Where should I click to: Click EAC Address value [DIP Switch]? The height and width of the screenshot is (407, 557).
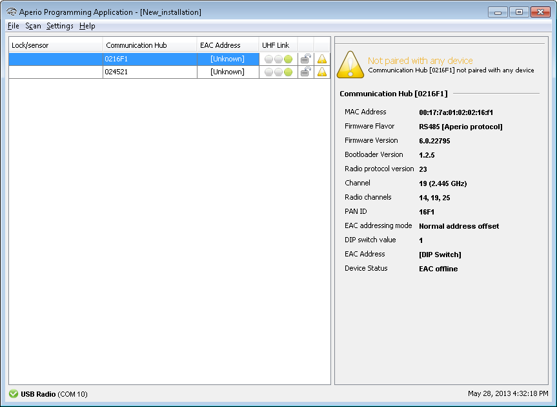pos(440,255)
